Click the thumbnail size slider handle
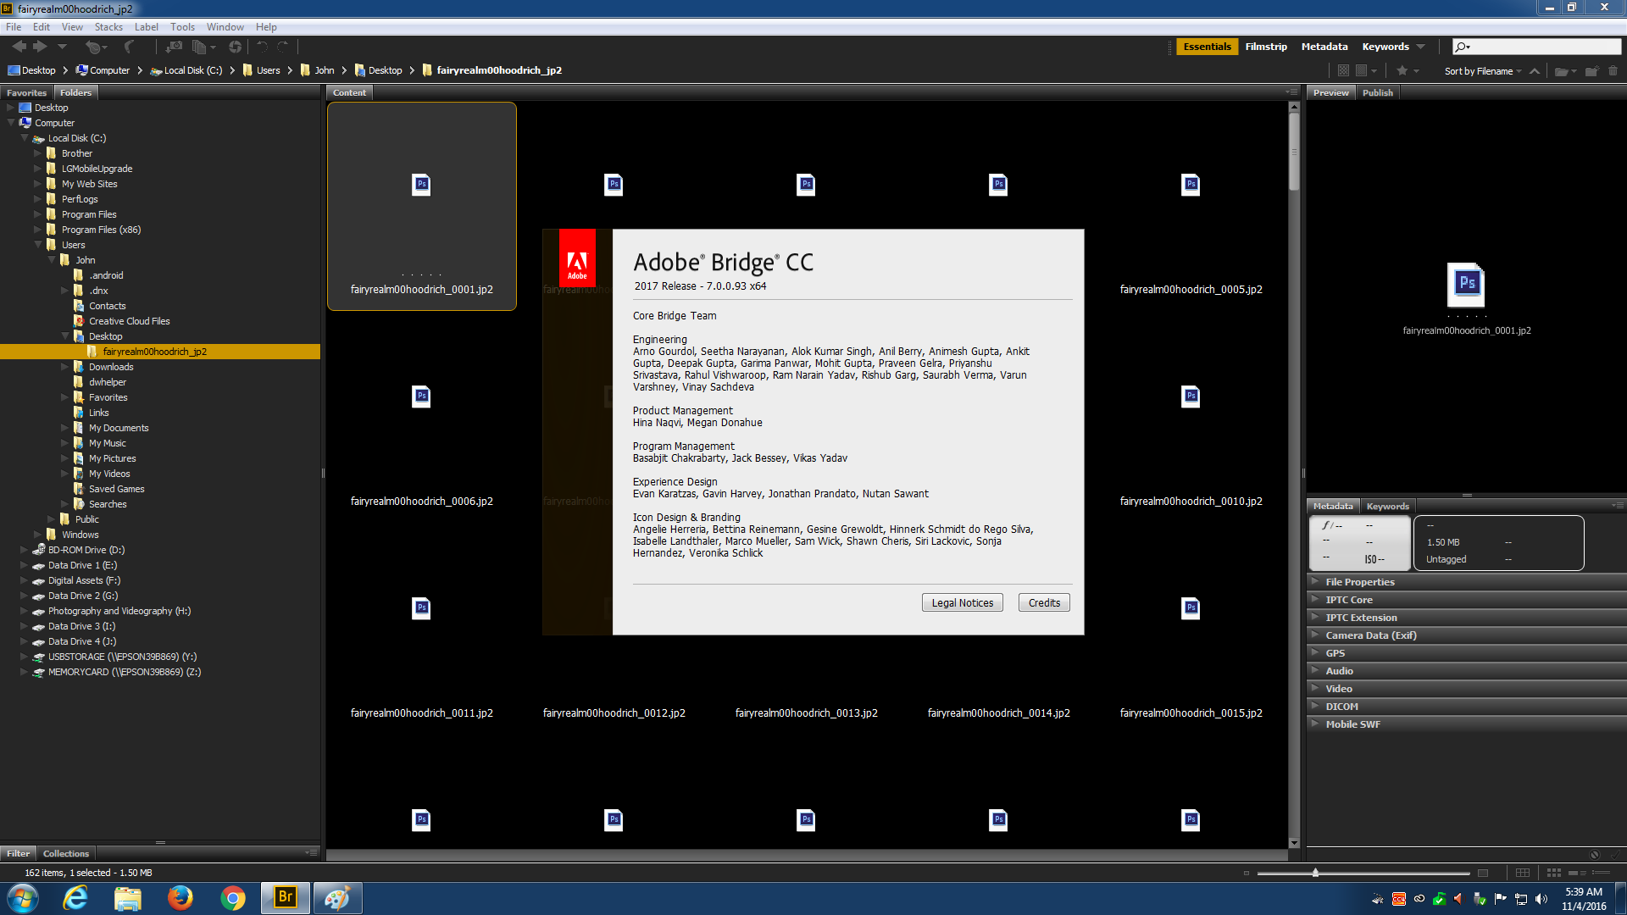 point(1315,873)
